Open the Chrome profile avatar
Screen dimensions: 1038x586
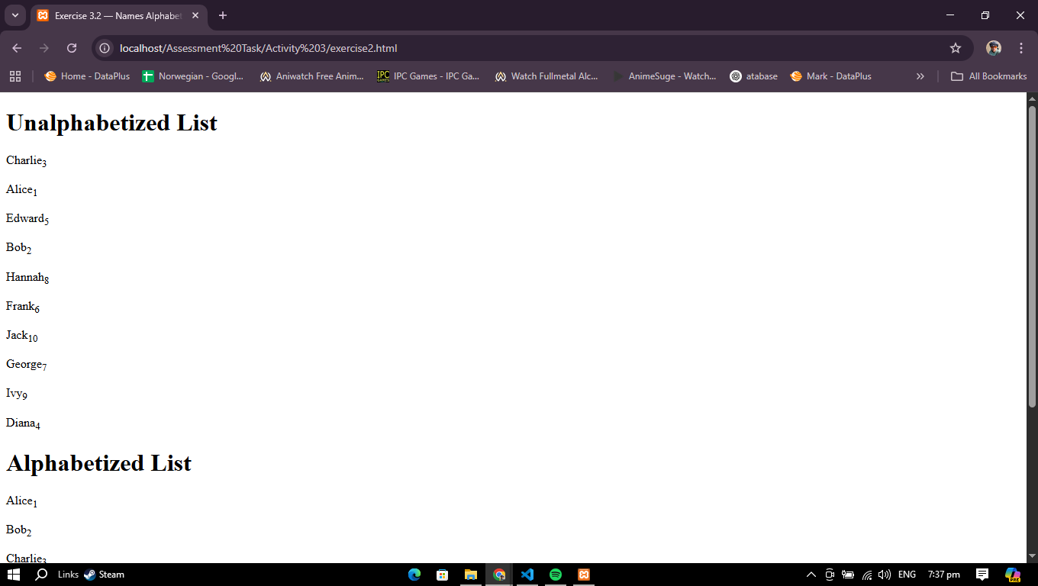[x=993, y=48]
